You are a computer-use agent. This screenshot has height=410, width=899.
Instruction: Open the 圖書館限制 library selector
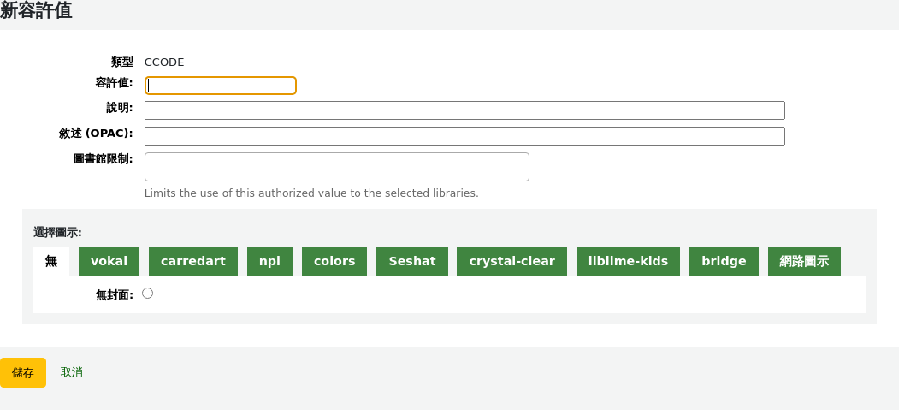336,167
